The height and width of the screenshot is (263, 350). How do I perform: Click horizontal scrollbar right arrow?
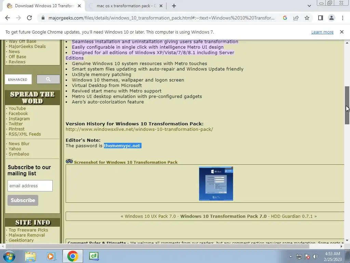pos(341,246)
